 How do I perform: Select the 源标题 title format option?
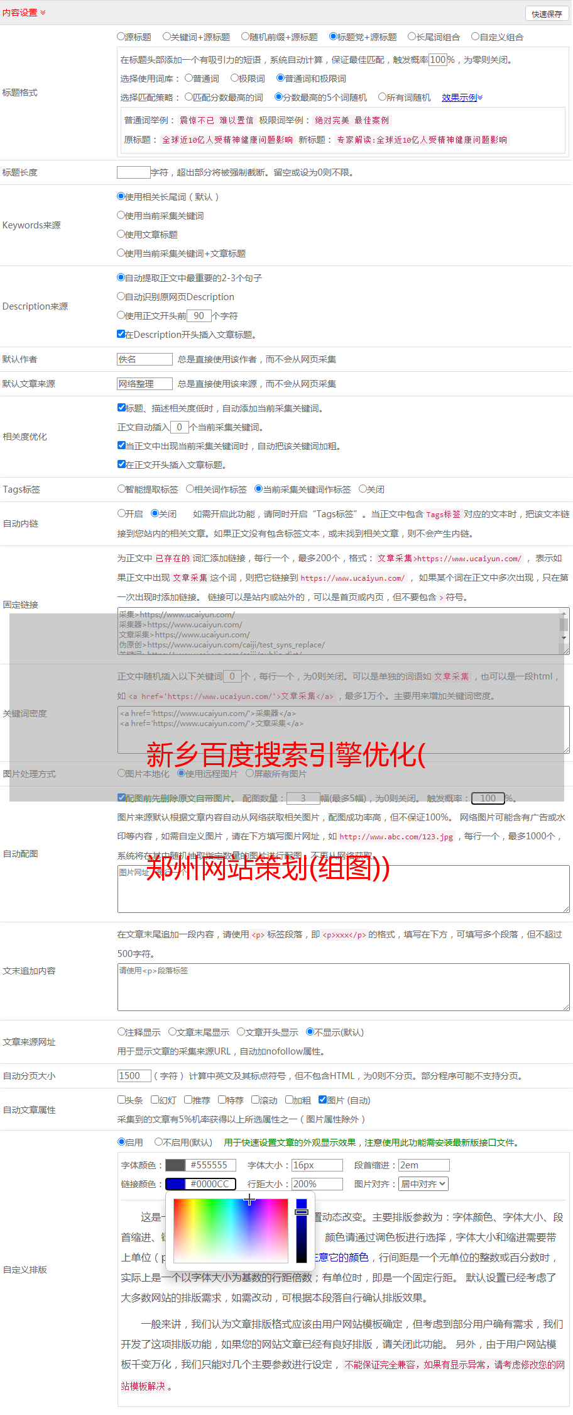coord(121,36)
